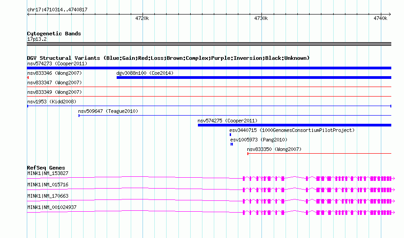
Task: Click the small blue esv1005973 marker
Action: (232, 144)
